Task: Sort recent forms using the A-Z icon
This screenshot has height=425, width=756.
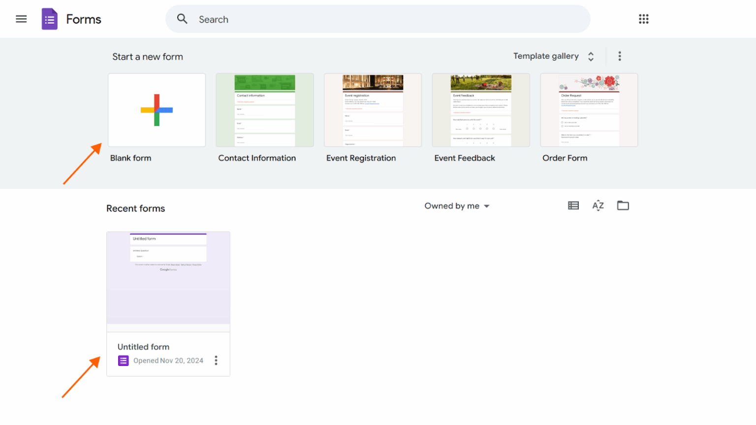Action: click(598, 205)
